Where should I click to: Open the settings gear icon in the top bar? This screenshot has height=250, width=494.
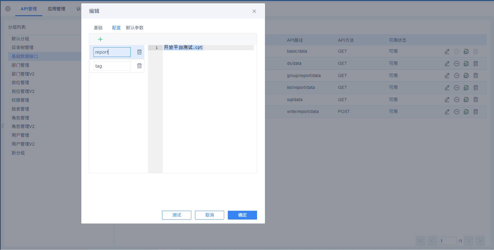point(8,9)
